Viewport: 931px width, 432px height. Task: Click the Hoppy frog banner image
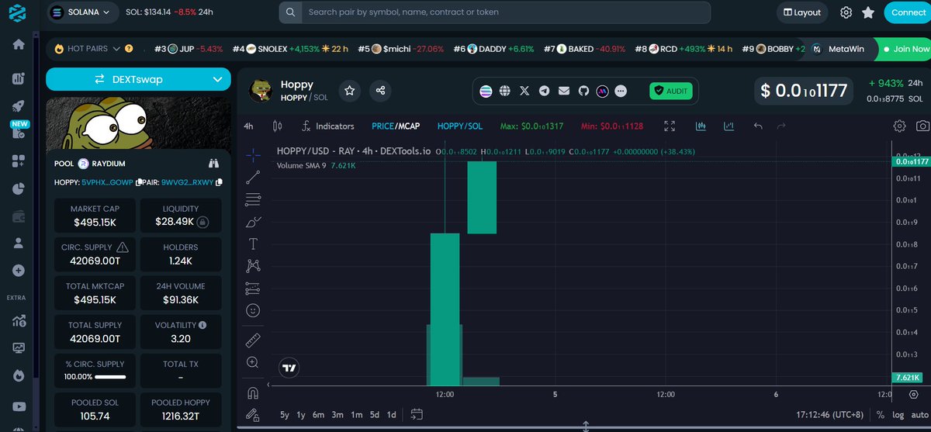(138, 124)
